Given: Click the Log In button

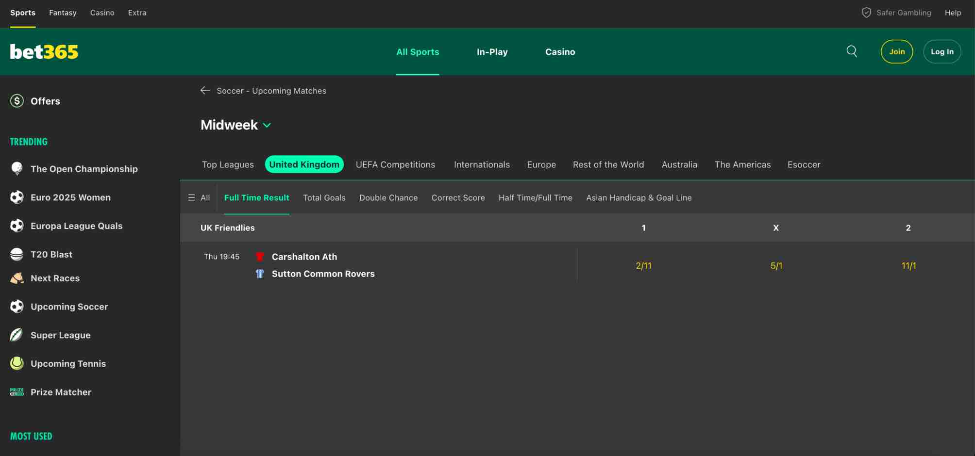Looking at the screenshot, I should click(942, 51).
